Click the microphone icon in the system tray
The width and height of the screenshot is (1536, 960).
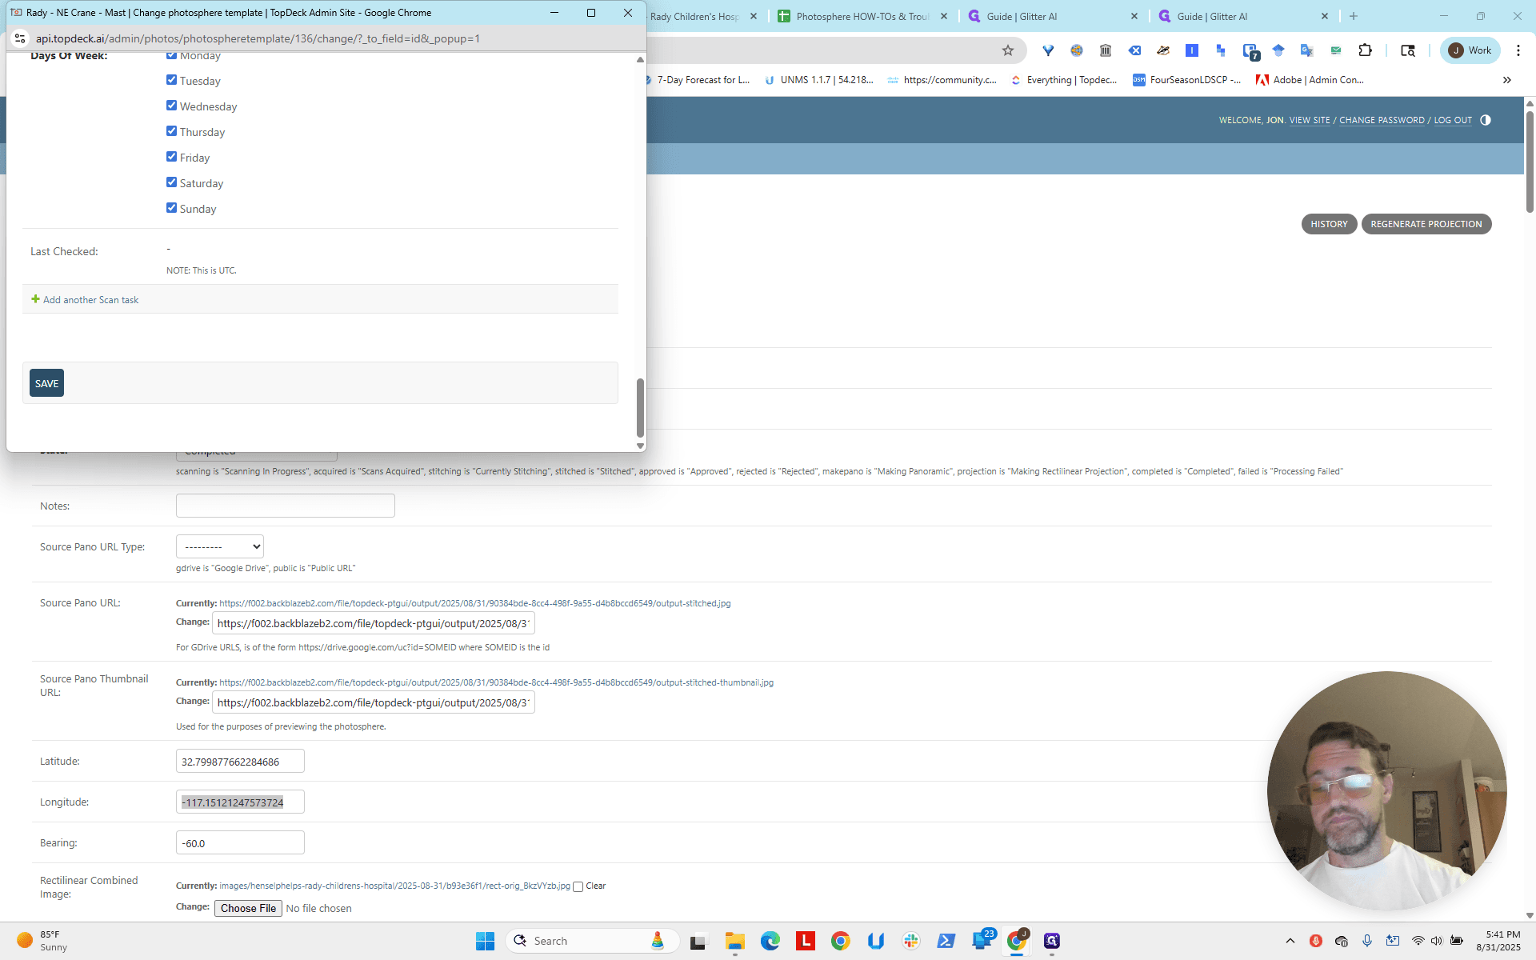point(1367,941)
